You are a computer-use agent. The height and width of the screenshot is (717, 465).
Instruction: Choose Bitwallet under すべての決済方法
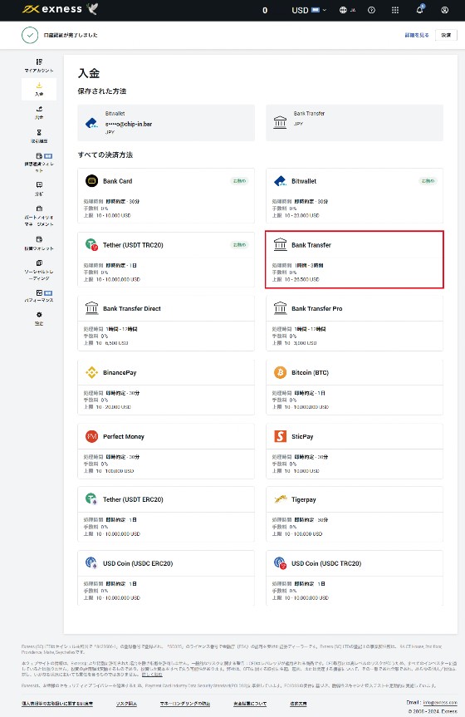coord(355,196)
